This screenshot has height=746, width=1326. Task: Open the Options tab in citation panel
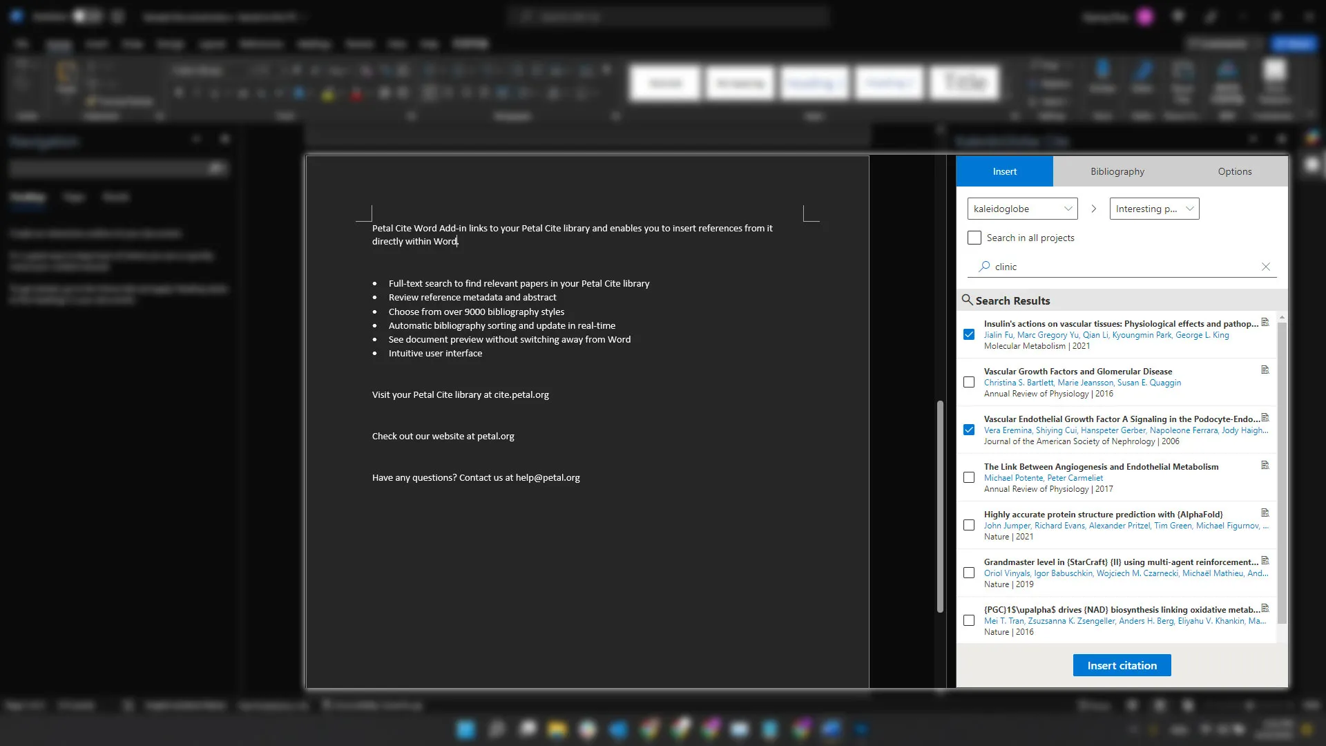pyautogui.click(x=1235, y=171)
